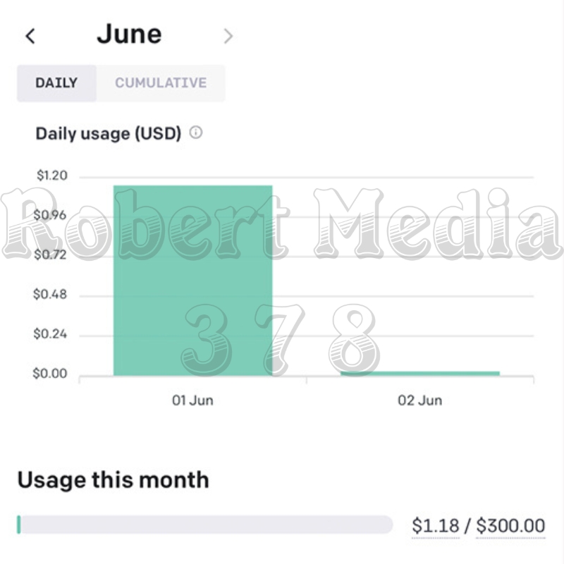Click the $0.00 axis label
The height and width of the screenshot is (564, 564).
[50, 374]
